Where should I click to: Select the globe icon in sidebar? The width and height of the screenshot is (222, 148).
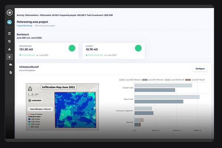point(10,41)
